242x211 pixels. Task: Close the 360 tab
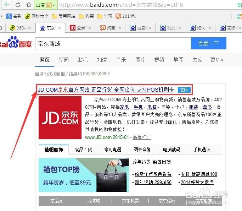[x=29, y=28]
